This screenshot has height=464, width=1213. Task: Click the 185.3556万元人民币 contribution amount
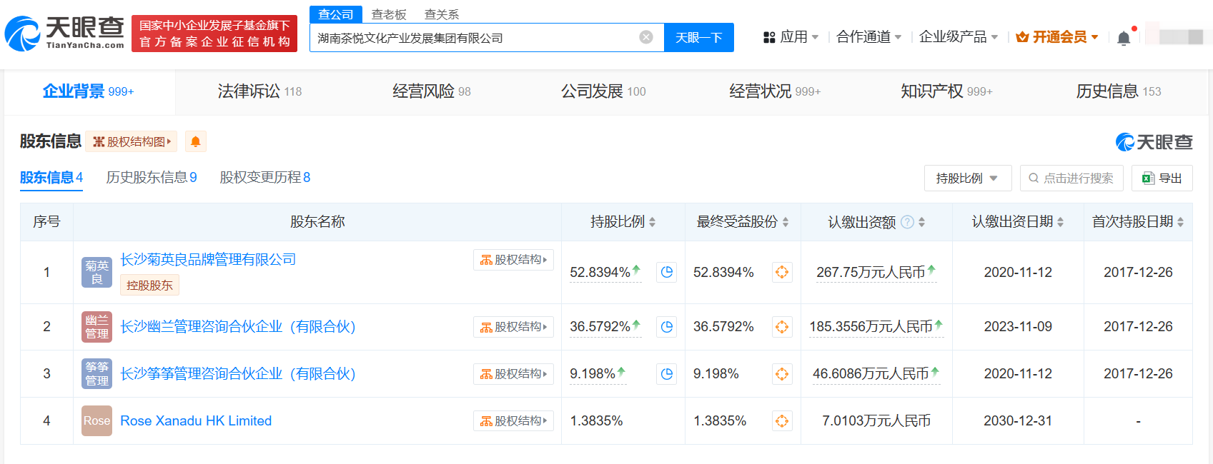point(871,327)
